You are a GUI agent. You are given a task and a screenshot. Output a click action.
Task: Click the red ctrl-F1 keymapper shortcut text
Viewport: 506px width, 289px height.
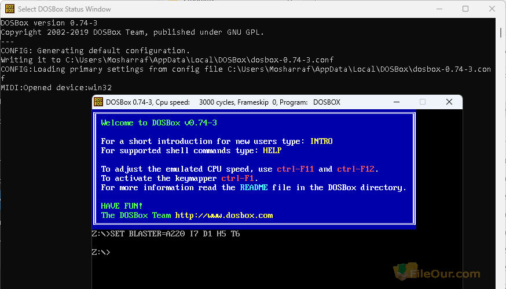click(x=237, y=179)
